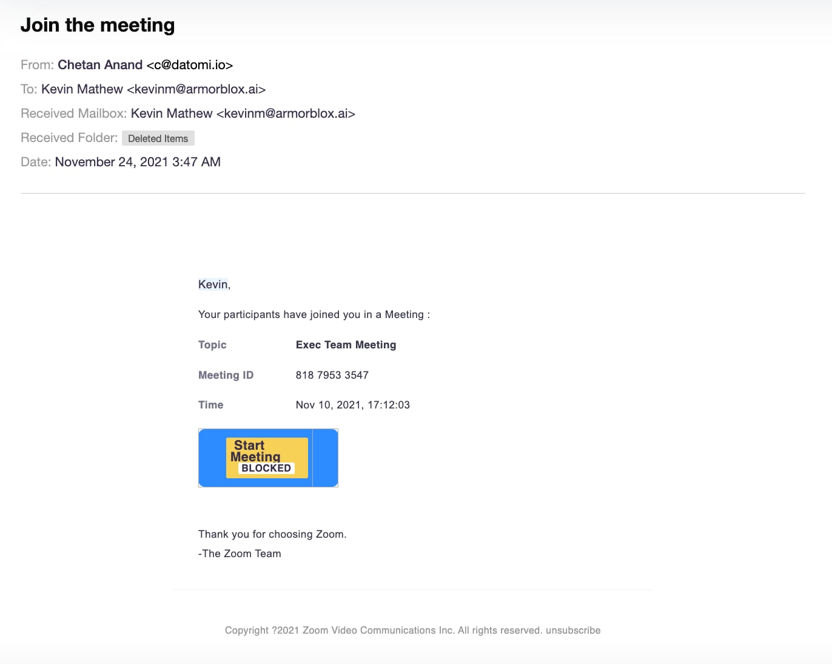Select the email date November 24, 2021

point(138,161)
